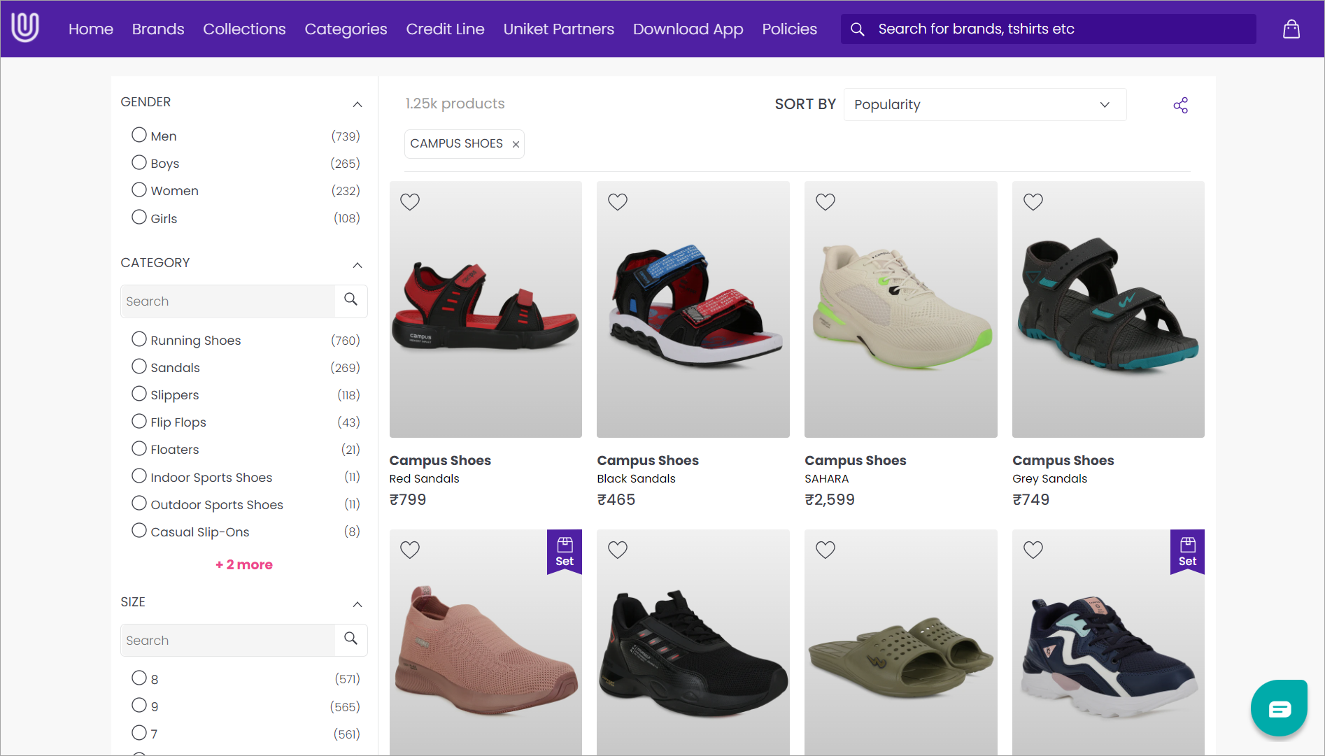The width and height of the screenshot is (1325, 756).
Task: Open the chat support widget
Action: point(1279,708)
